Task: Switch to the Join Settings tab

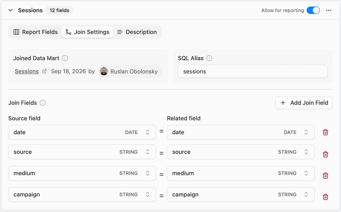Action: [x=87, y=32]
